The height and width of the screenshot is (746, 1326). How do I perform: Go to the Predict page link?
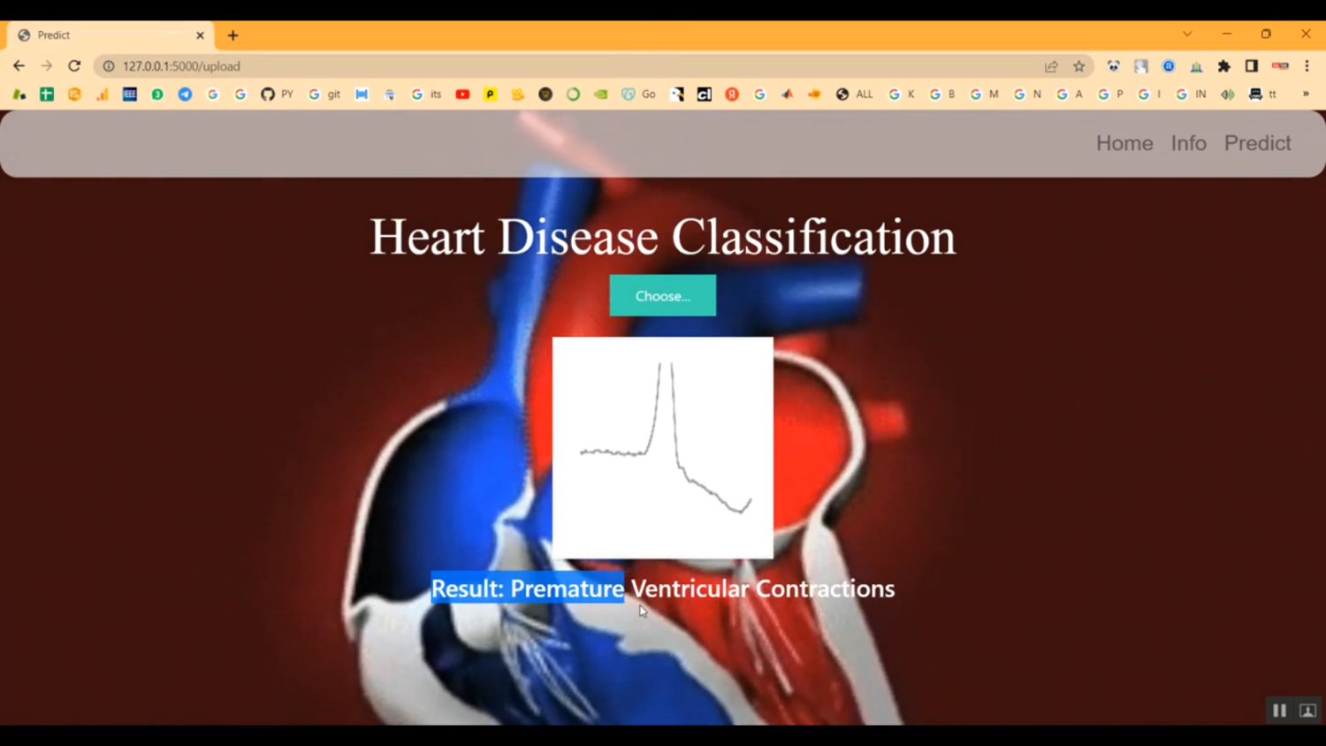pyautogui.click(x=1257, y=143)
